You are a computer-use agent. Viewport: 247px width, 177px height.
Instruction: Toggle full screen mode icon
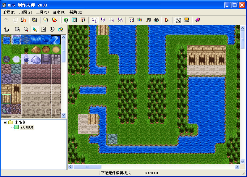pos(178,20)
